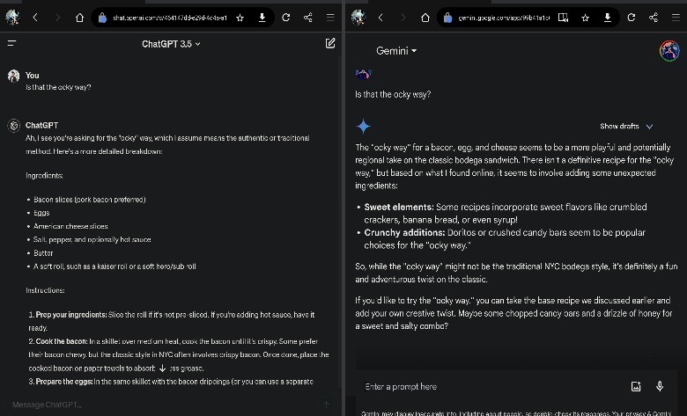Click the microphone icon in Gemini prompt

[659, 386]
